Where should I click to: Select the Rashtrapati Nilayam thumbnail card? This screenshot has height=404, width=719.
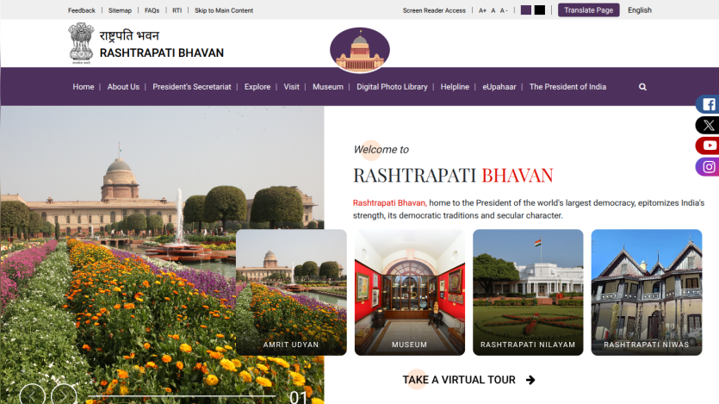[528, 292]
